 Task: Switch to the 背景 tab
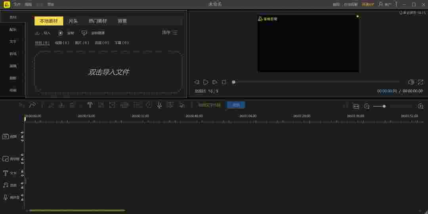point(122,21)
